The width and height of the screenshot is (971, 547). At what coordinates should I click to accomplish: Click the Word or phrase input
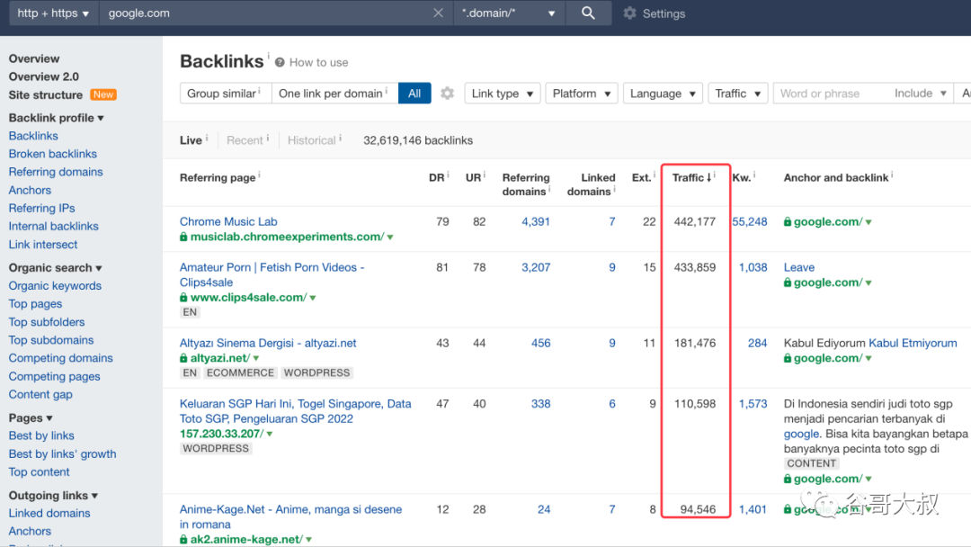tap(831, 94)
